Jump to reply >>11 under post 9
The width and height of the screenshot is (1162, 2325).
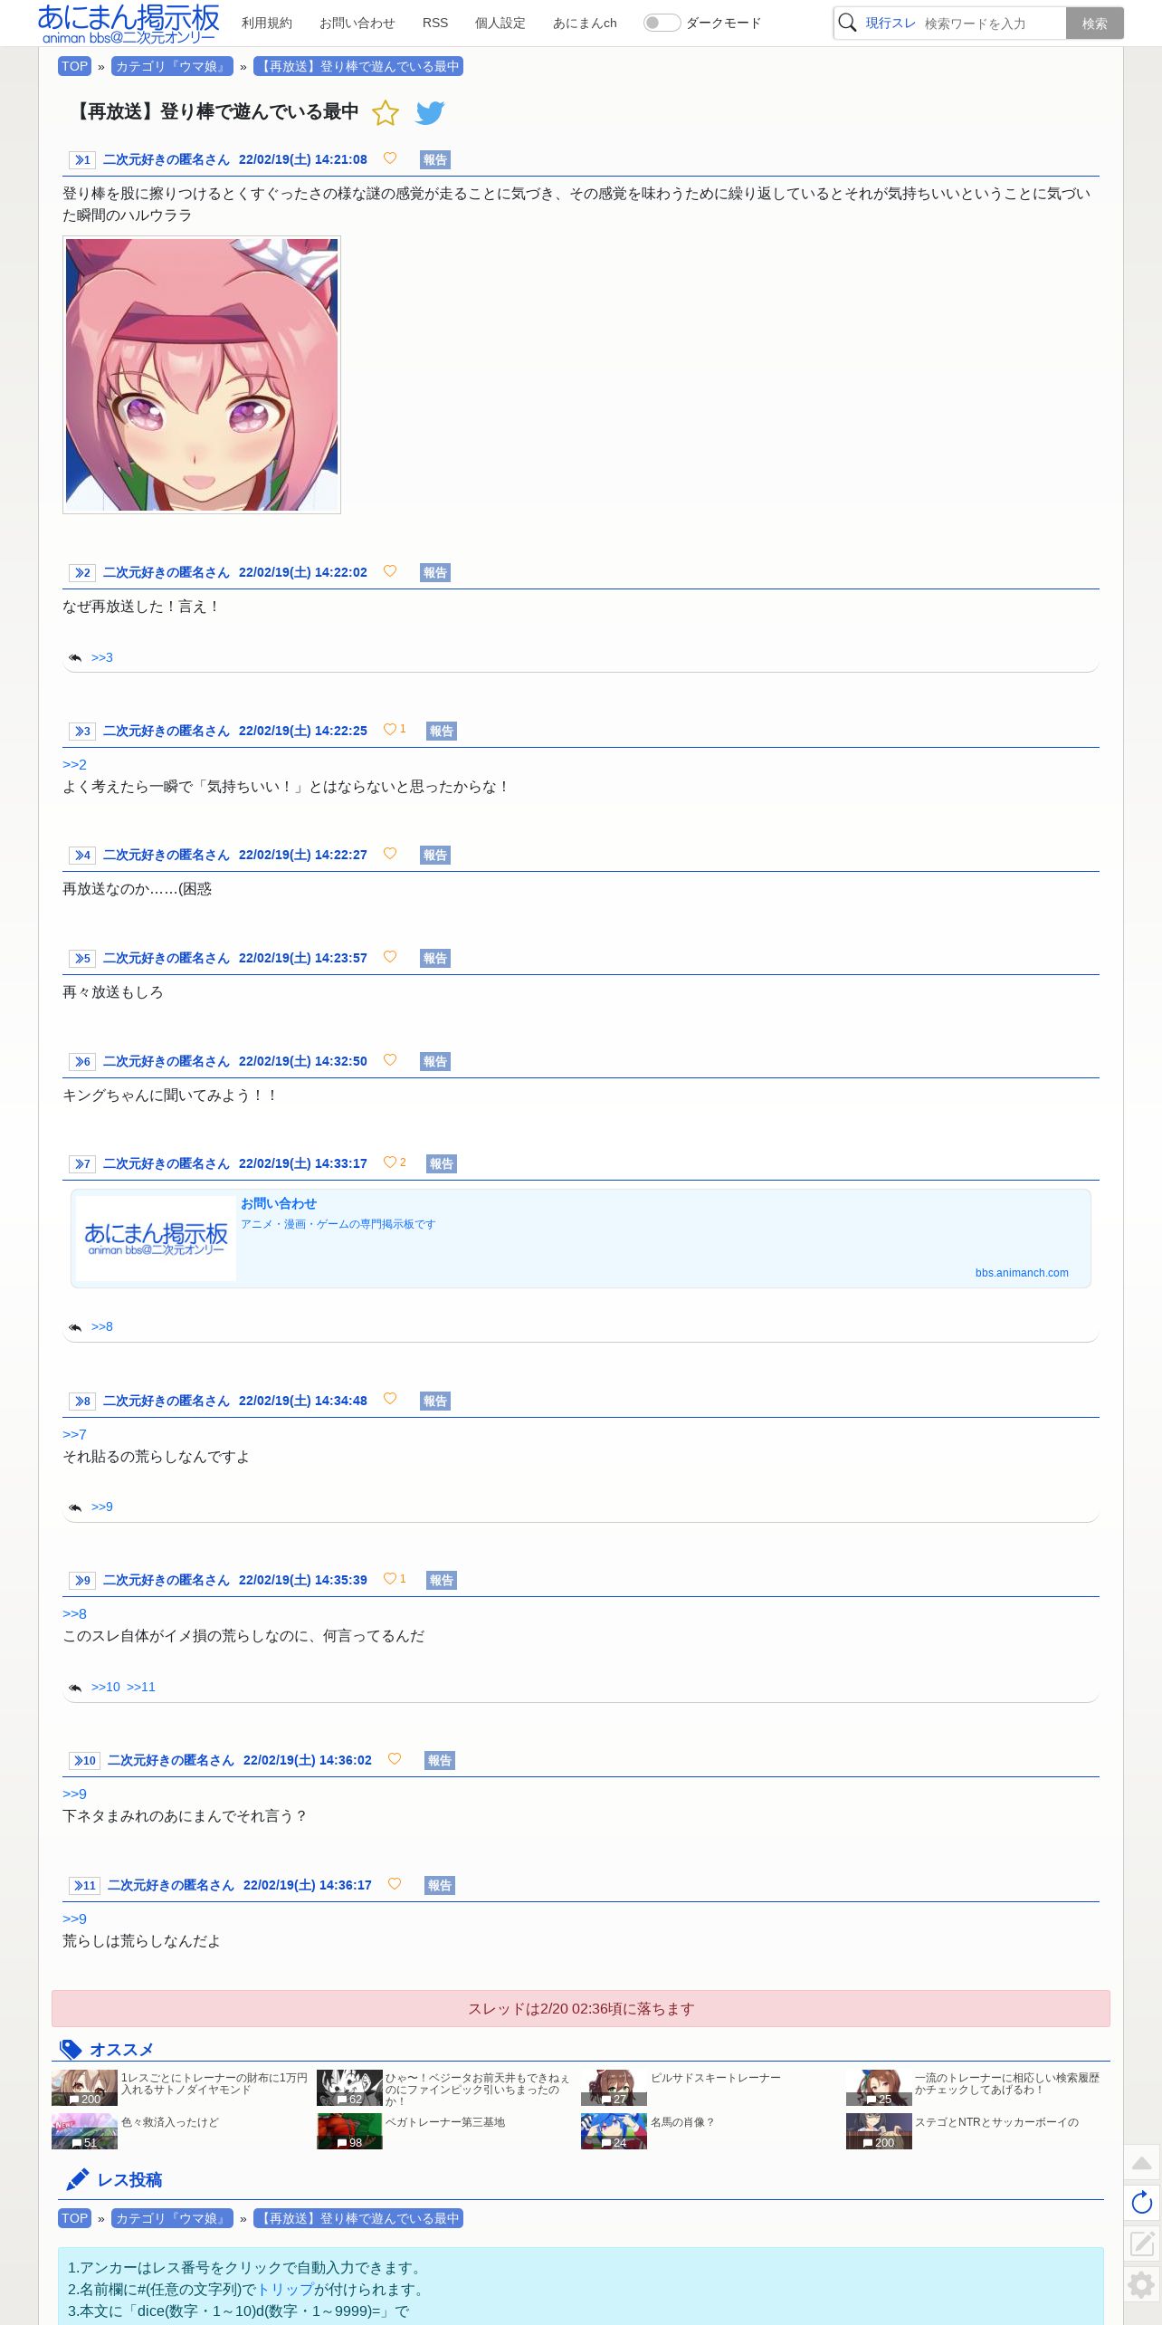141,1687
